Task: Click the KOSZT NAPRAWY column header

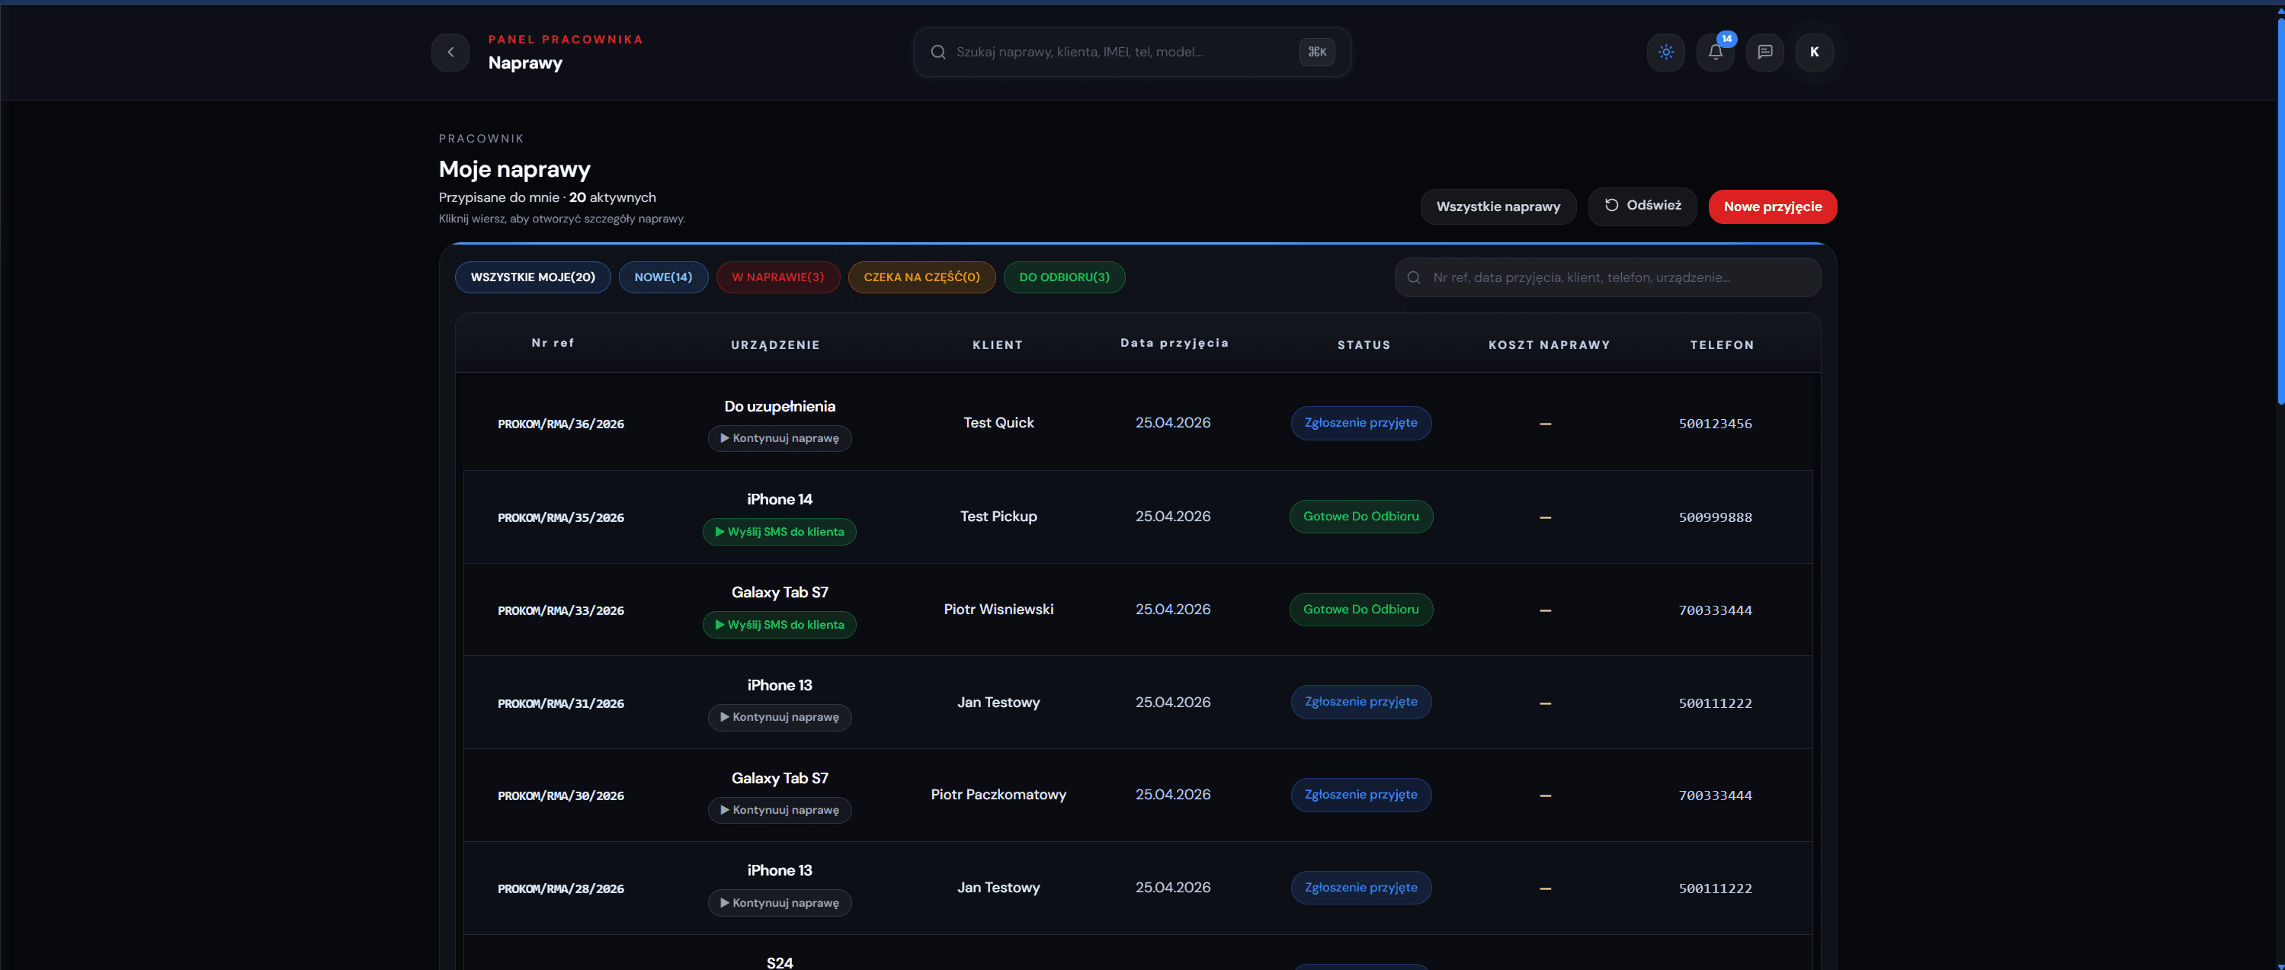Action: click(x=1549, y=345)
